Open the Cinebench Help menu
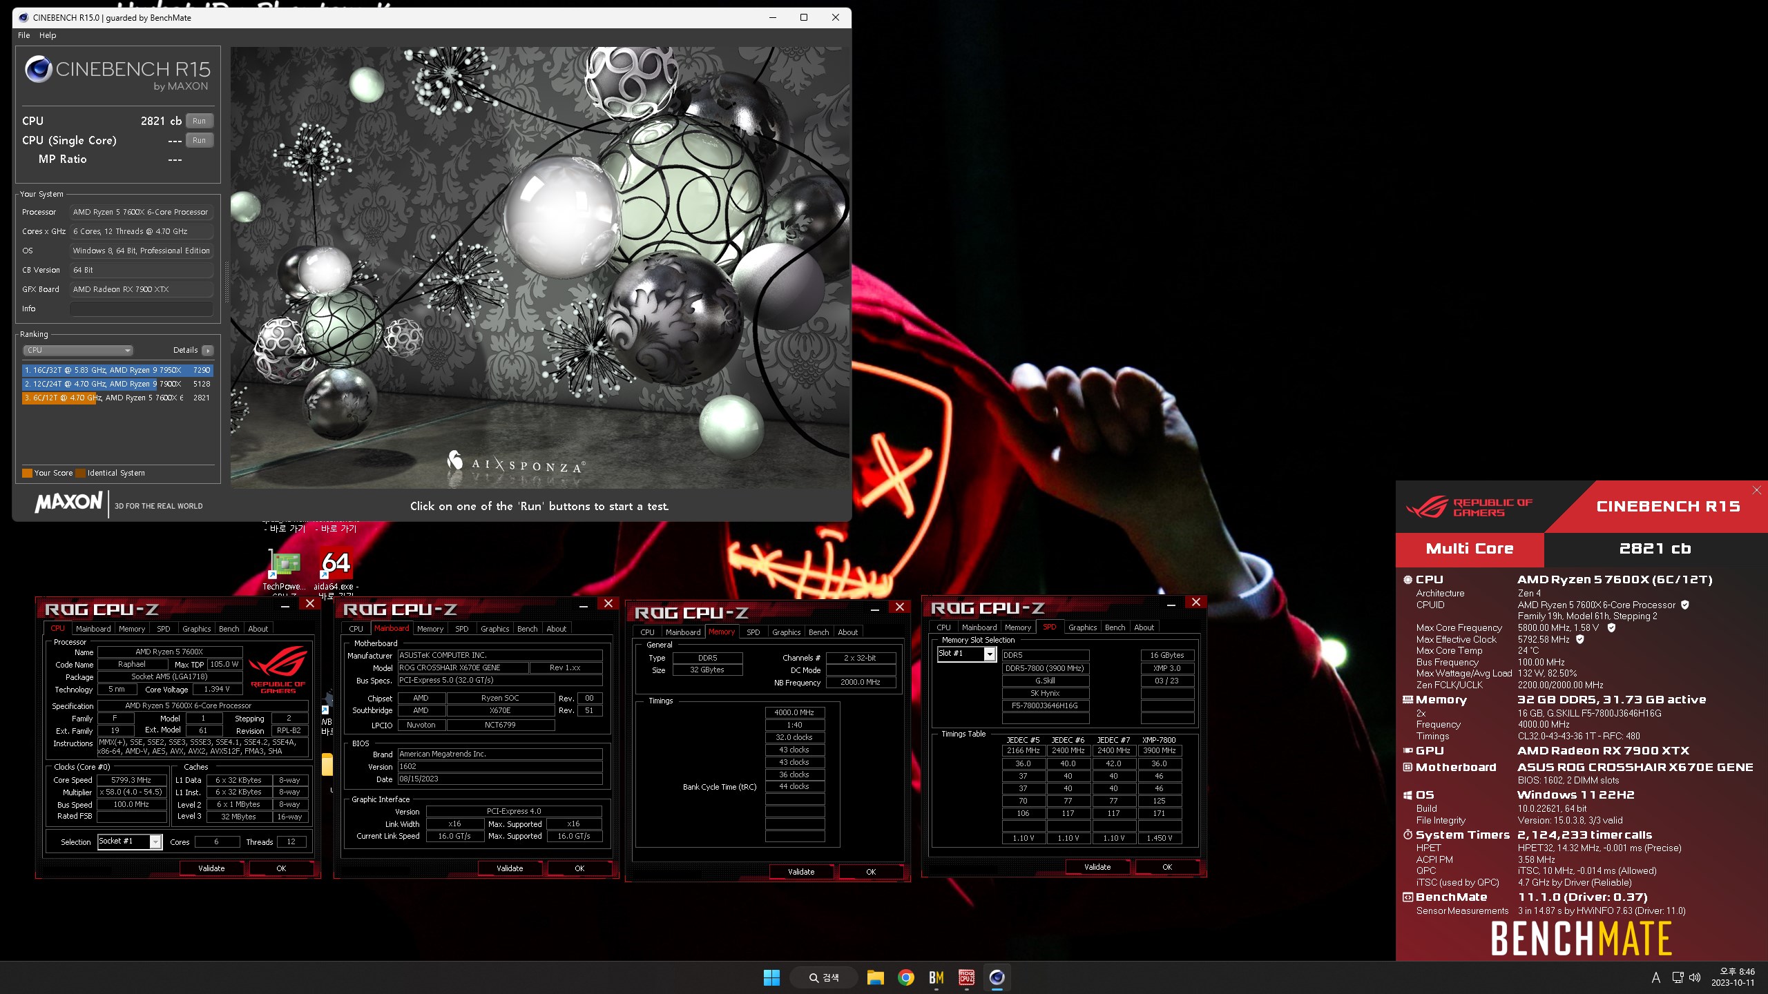 click(x=48, y=35)
